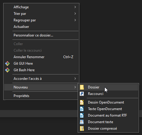Click the Dossier compressé zip icon
Screen dimensions: 142x135
pyautogui.click(x=82, y=128)
